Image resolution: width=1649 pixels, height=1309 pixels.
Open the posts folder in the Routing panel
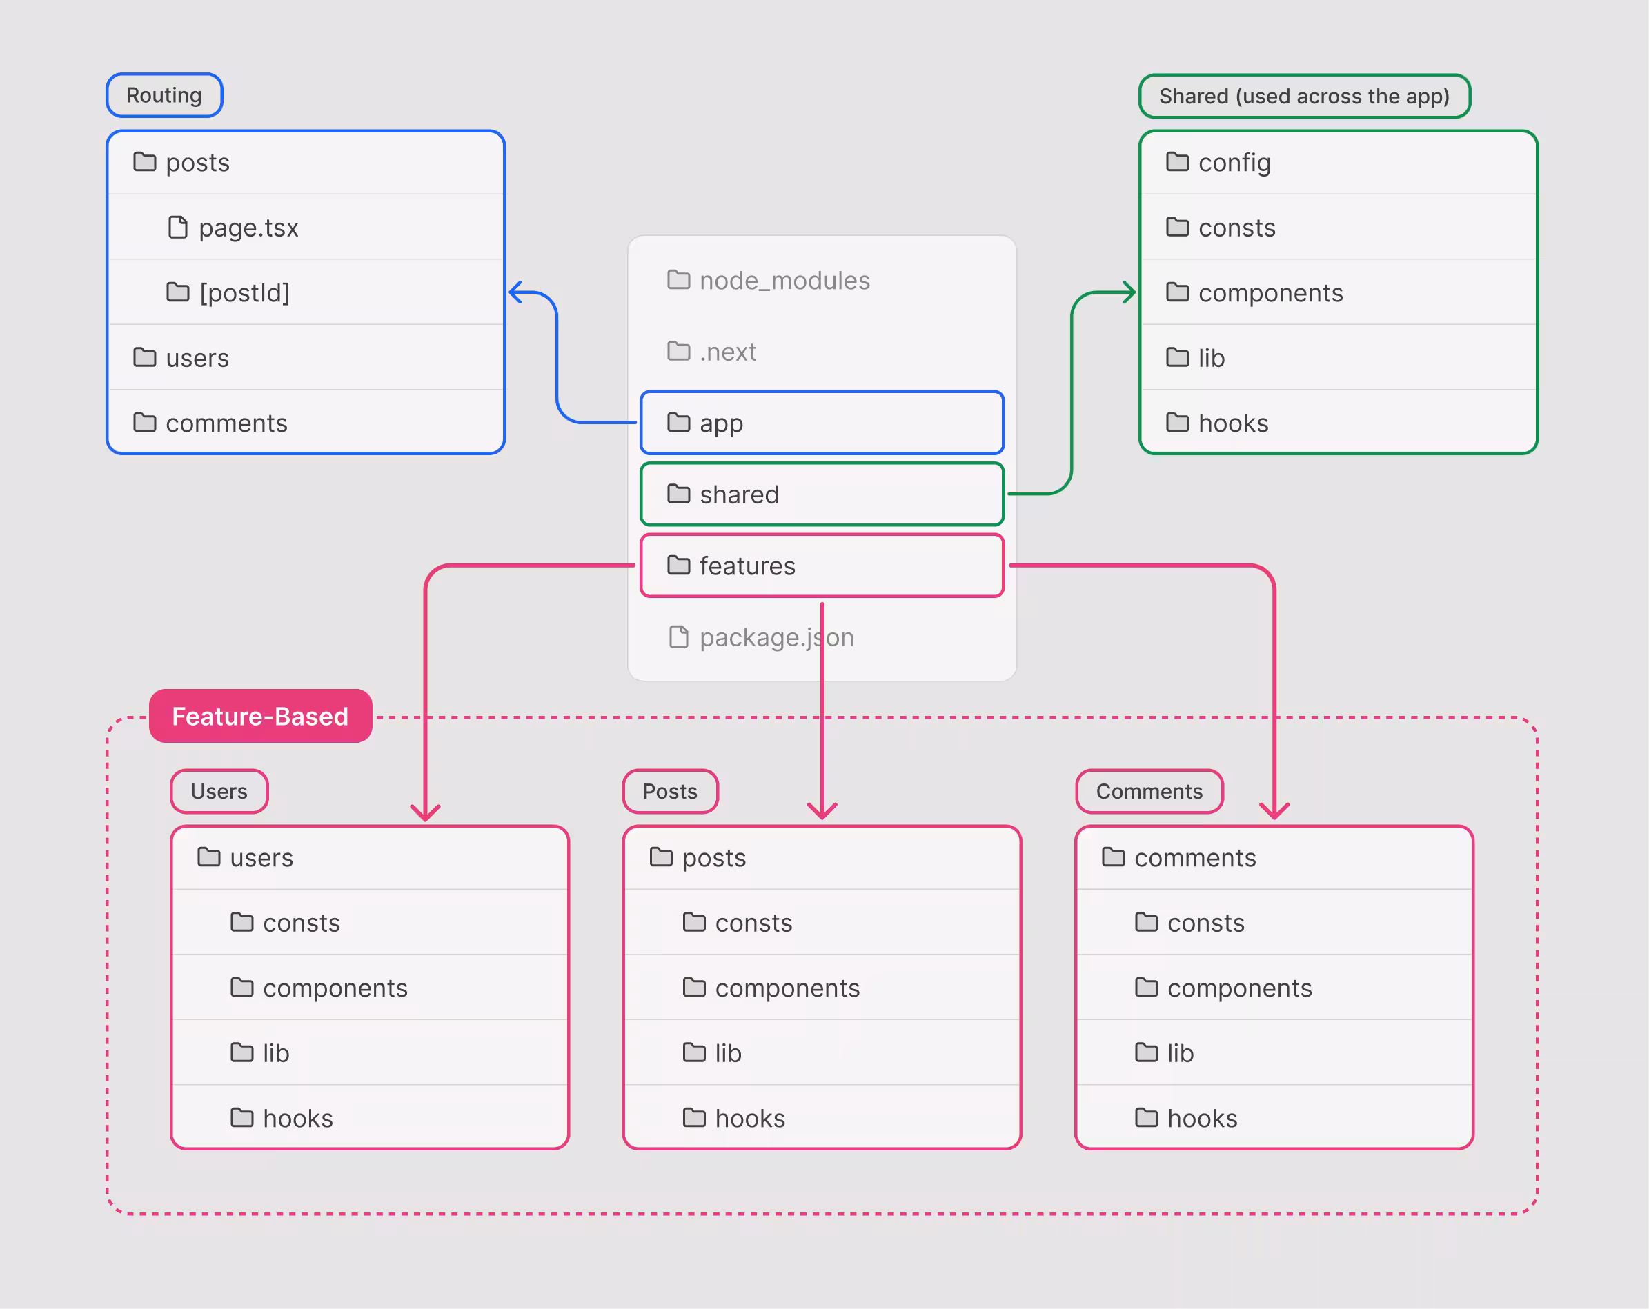(197, 163)
